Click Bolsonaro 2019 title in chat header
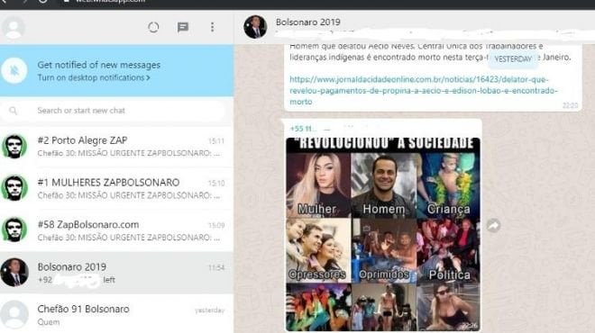 [x=307, y=22]
